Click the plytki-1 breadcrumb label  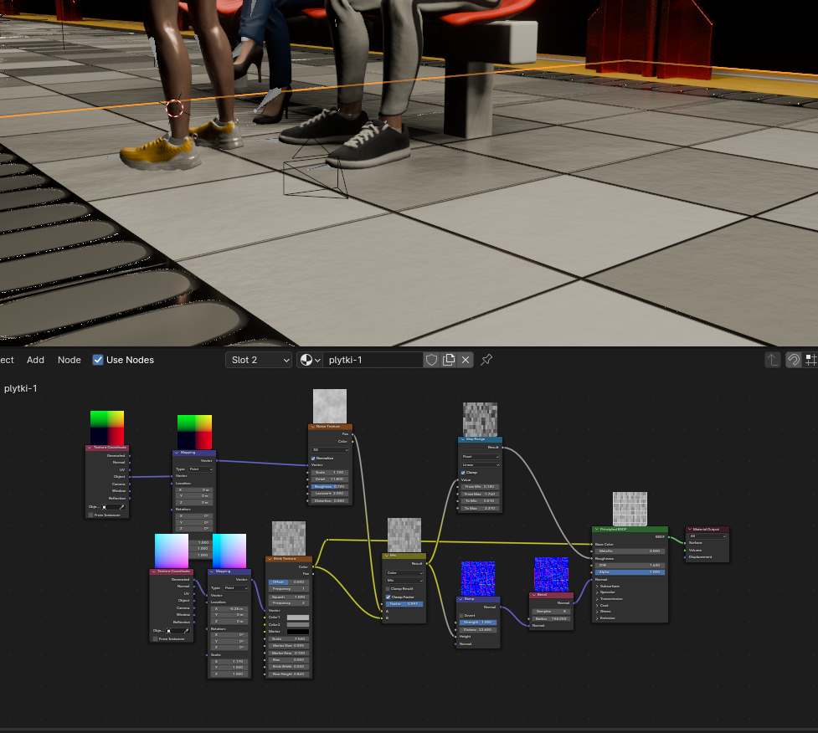(20, 388)
